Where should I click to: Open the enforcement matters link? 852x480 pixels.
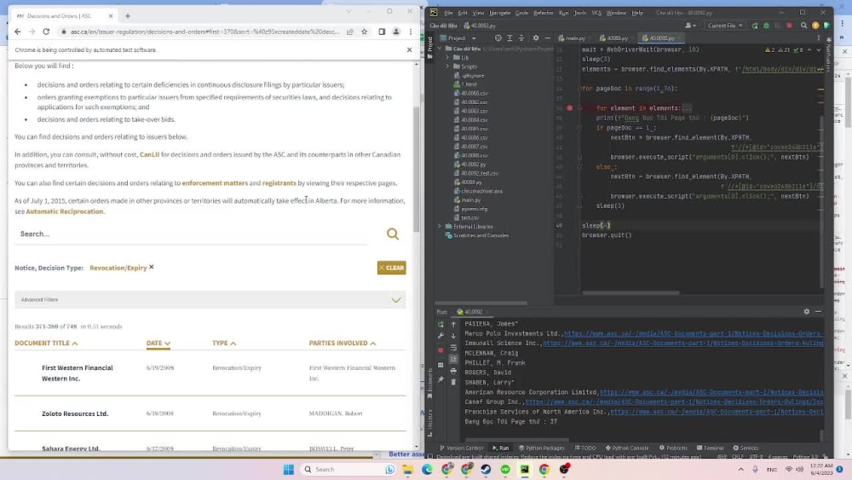pos(215,183)
